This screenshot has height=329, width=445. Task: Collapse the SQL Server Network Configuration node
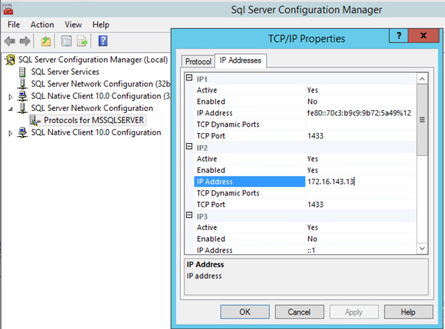click(x=10, y=109)
